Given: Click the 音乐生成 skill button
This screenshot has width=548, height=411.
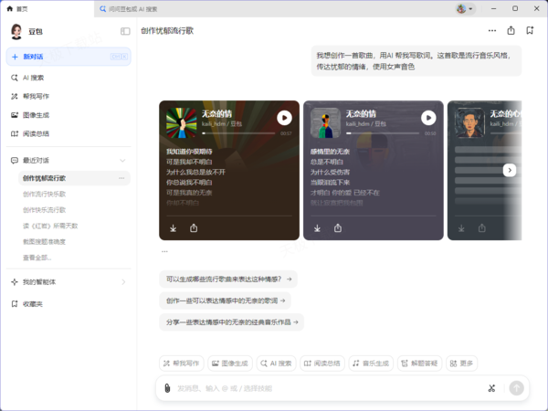Looking at the screenshot, I should point(371,363).
